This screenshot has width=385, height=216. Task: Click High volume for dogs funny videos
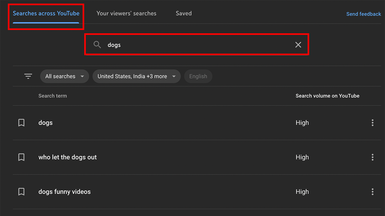(x=302, y=192)
